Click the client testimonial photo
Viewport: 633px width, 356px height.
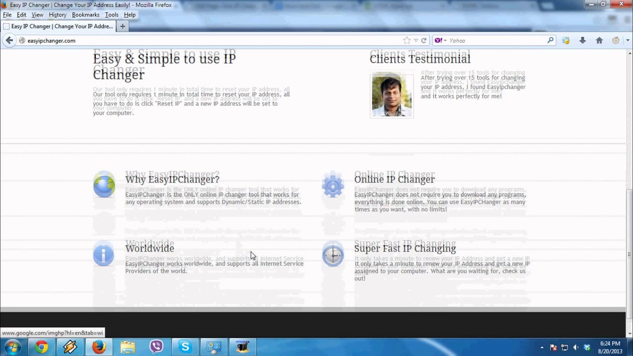click(x=391, y=95)
